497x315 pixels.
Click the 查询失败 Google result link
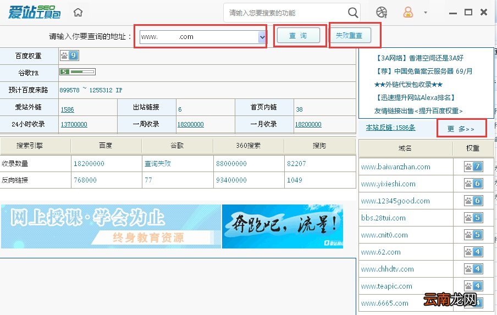click(158, 163)
